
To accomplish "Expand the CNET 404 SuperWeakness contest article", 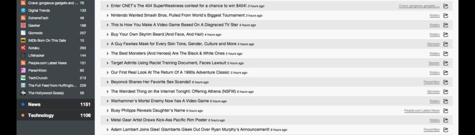I will (x=108, y=6).
